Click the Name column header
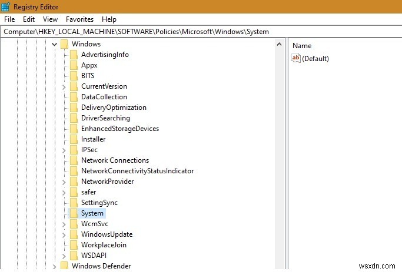Screen dimensions: 402x272 [x=302, y=46]
